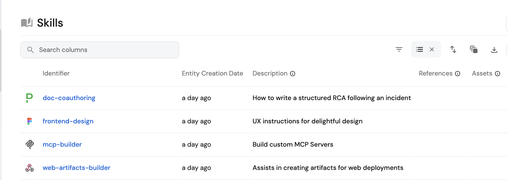
Task: Open the filter icon in toolbar
Action: point(399,49)
